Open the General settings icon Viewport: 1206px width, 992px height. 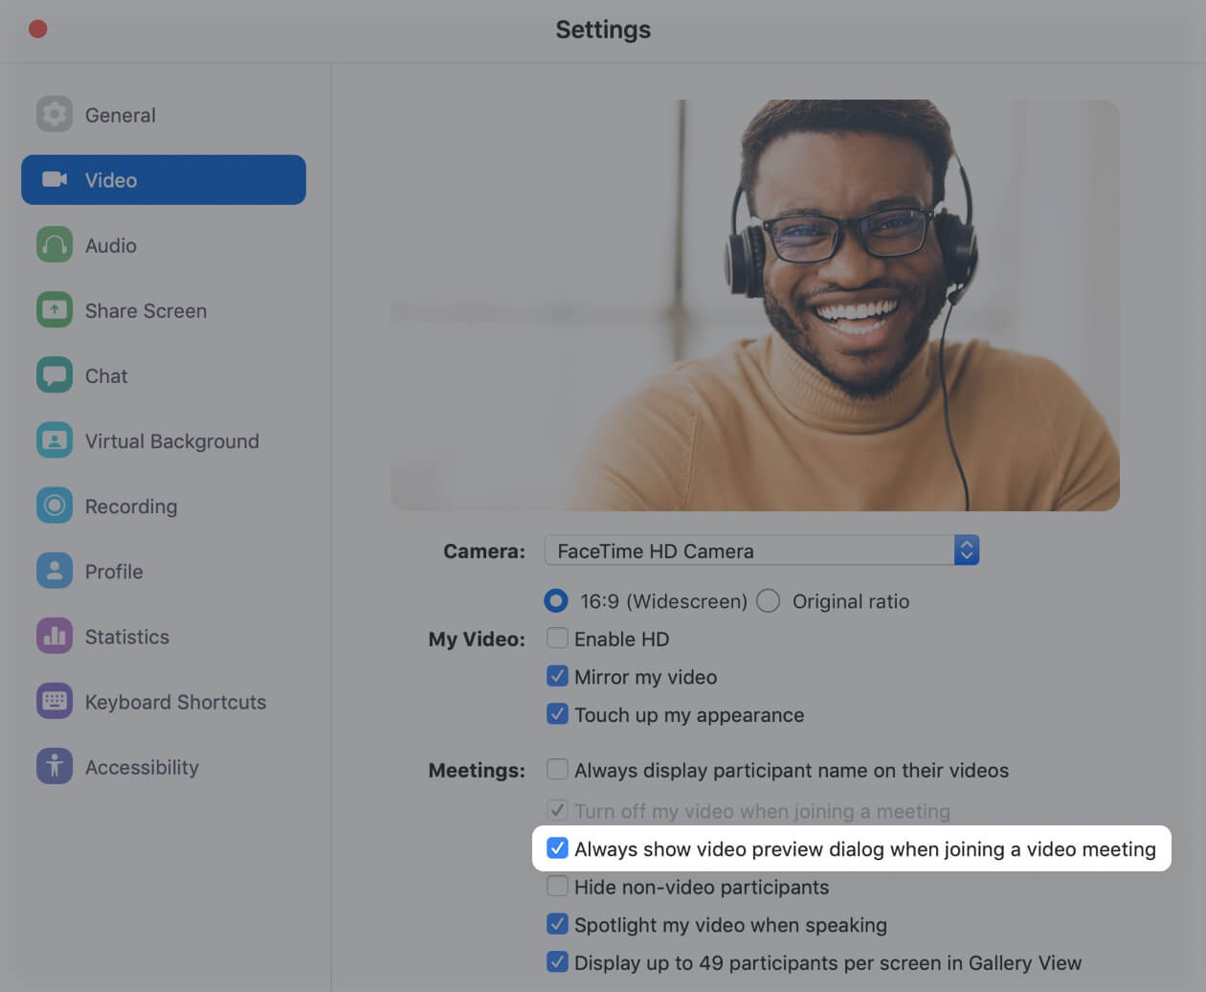point(55,114)
